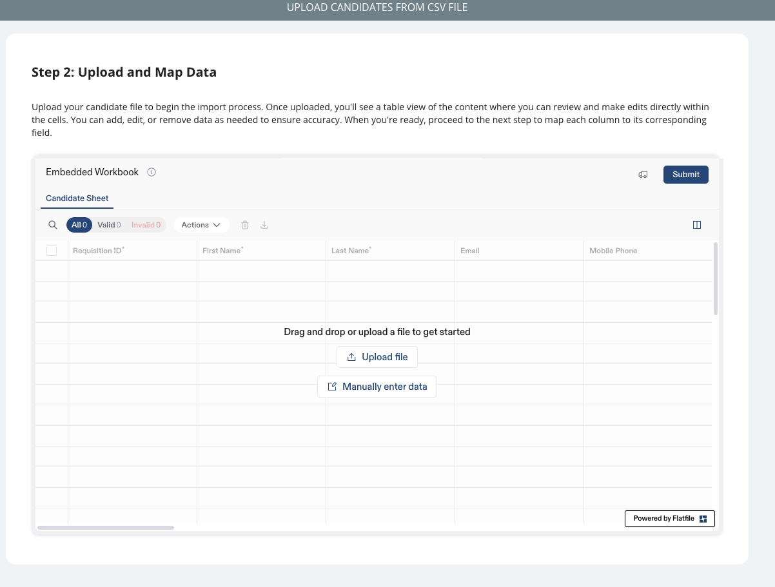Click the Submit button
This screenshot has height=587, width=775.
pos(686,175)
